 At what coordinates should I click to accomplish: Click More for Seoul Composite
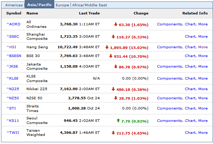tap(203, 121)
